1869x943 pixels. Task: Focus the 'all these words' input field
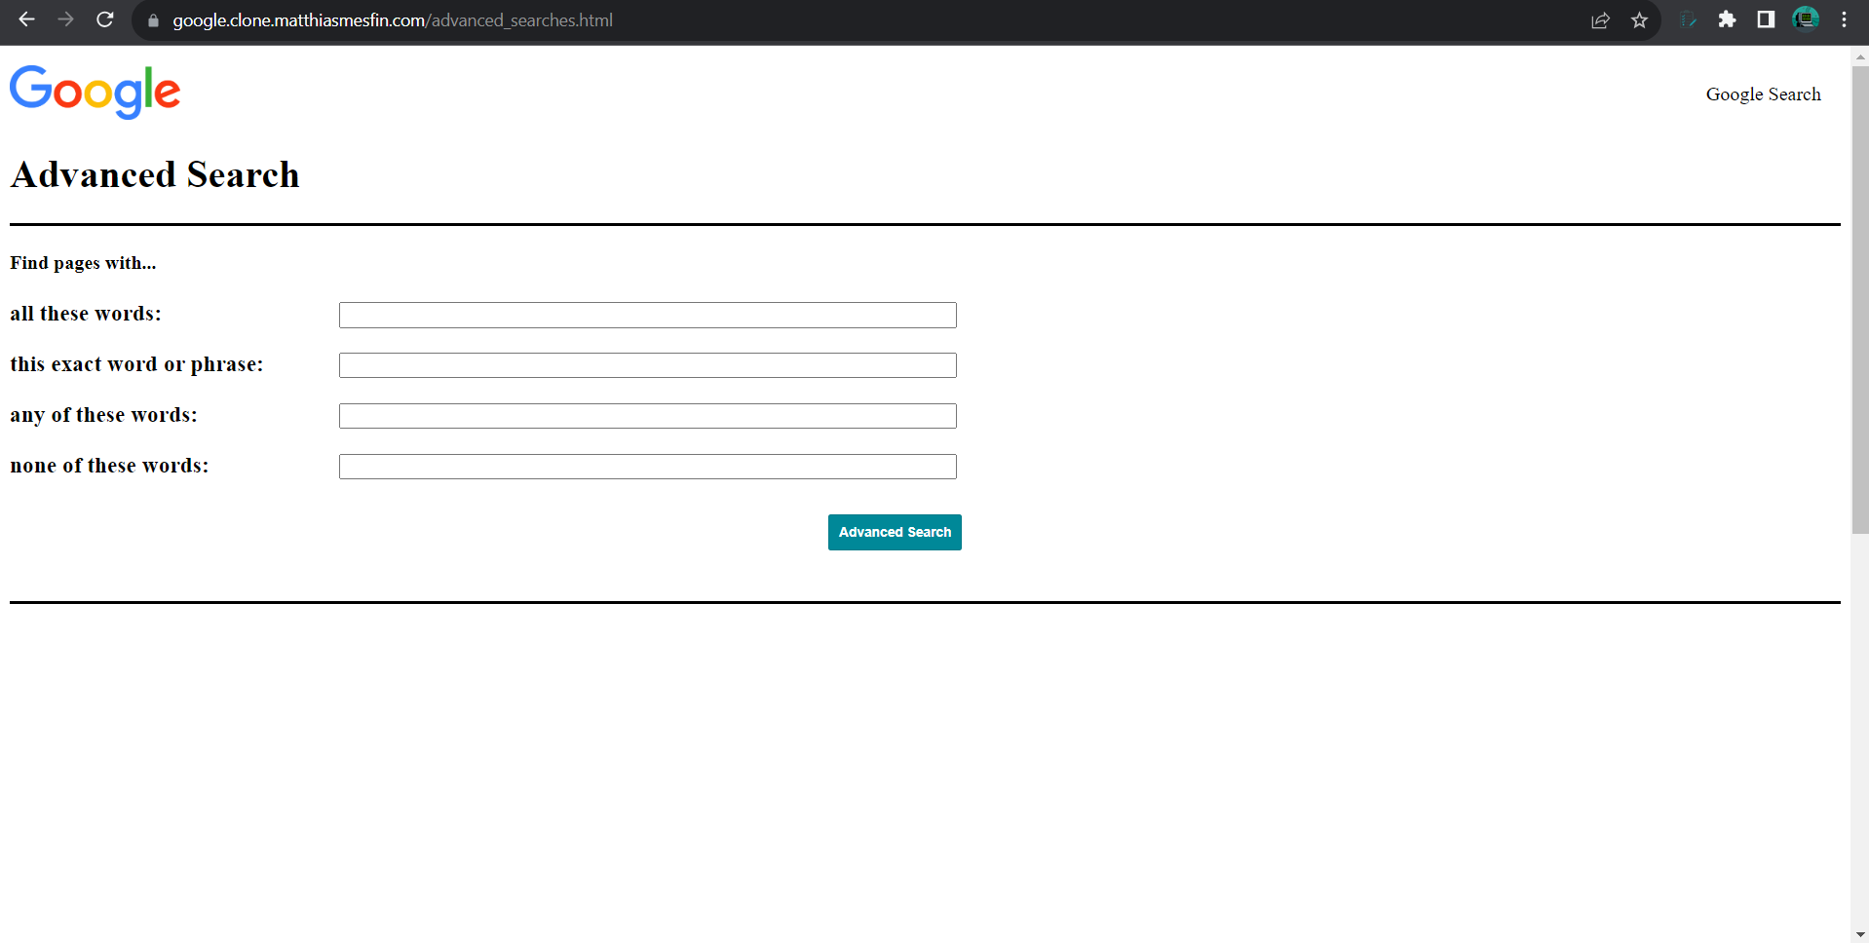coord(648,315)
